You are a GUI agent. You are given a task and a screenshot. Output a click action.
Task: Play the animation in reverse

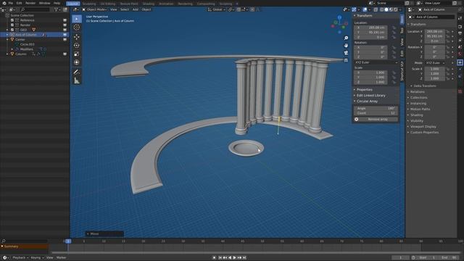[x=230, y=258]
